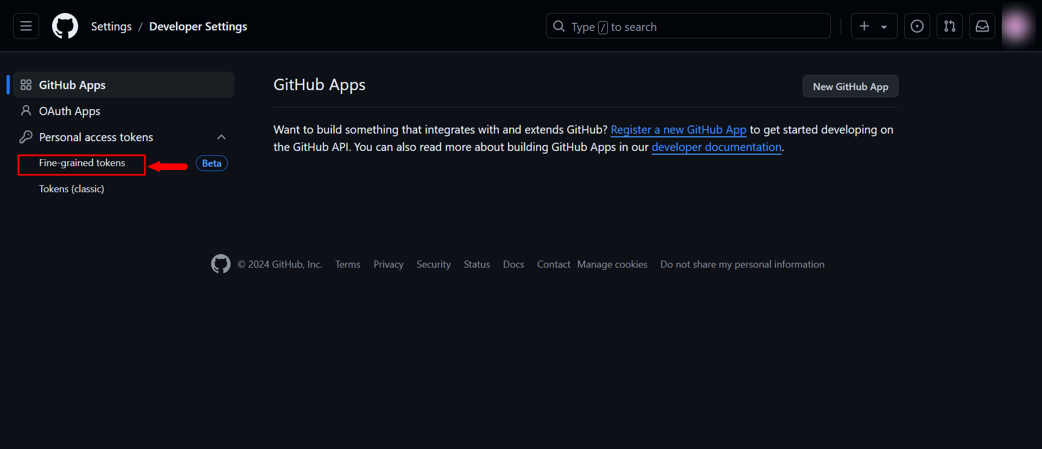Click the © 2024 GitHub, Inc. text
The height and width of the screenshot is (449, 1042).
pyautogui.click(x=280, y=264)
